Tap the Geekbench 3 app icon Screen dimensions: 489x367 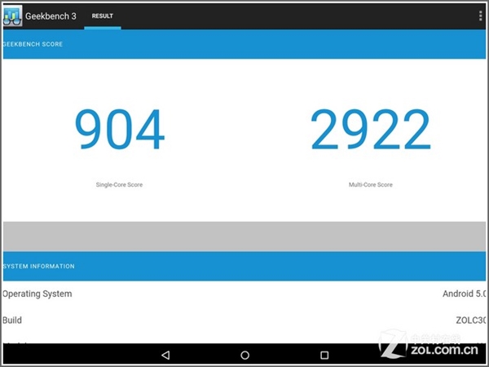(x=12, y=15)
